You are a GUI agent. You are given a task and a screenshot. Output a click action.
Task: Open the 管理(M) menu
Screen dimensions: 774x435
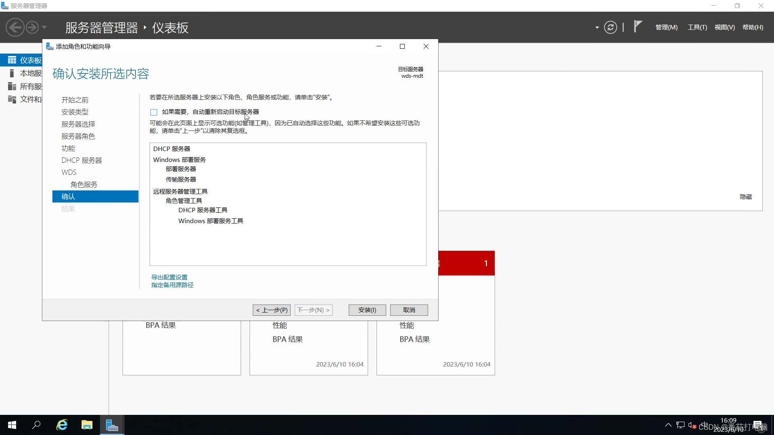(x=666, y=27)
